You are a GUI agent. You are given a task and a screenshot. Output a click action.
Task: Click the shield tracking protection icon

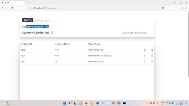tap(30, 8)
